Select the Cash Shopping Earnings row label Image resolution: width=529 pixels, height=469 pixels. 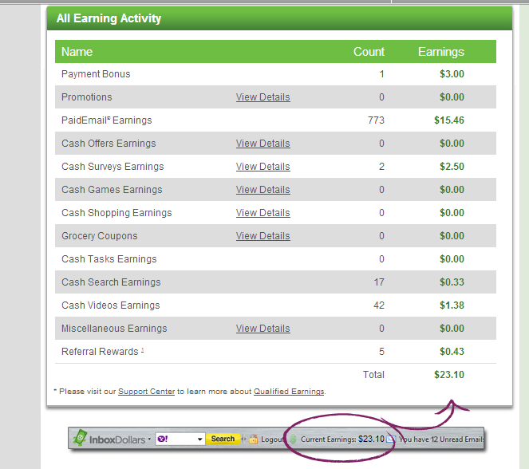tap(116, 213)
